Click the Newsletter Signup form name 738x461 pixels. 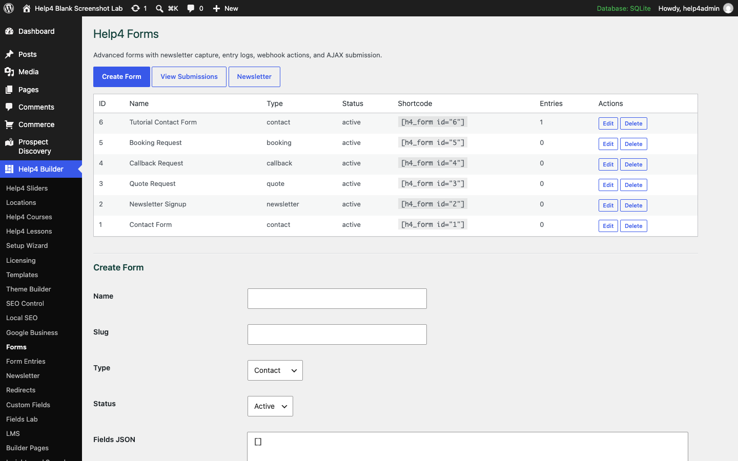coord(158,204)
